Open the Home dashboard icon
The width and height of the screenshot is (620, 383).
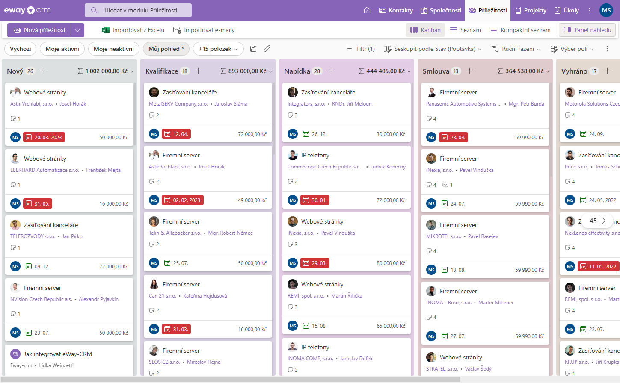coord(367,10)
